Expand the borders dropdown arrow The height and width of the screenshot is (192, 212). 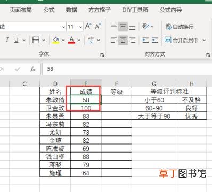[x=44, y=41]
